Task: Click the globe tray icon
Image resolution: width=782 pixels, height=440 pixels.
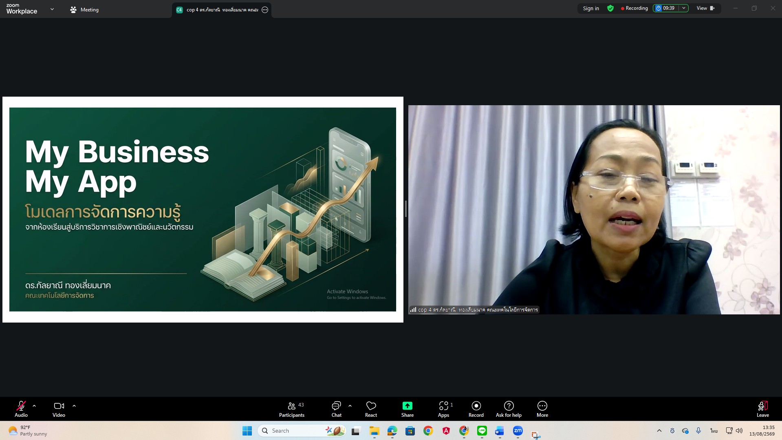Action: tap(672, 431)
